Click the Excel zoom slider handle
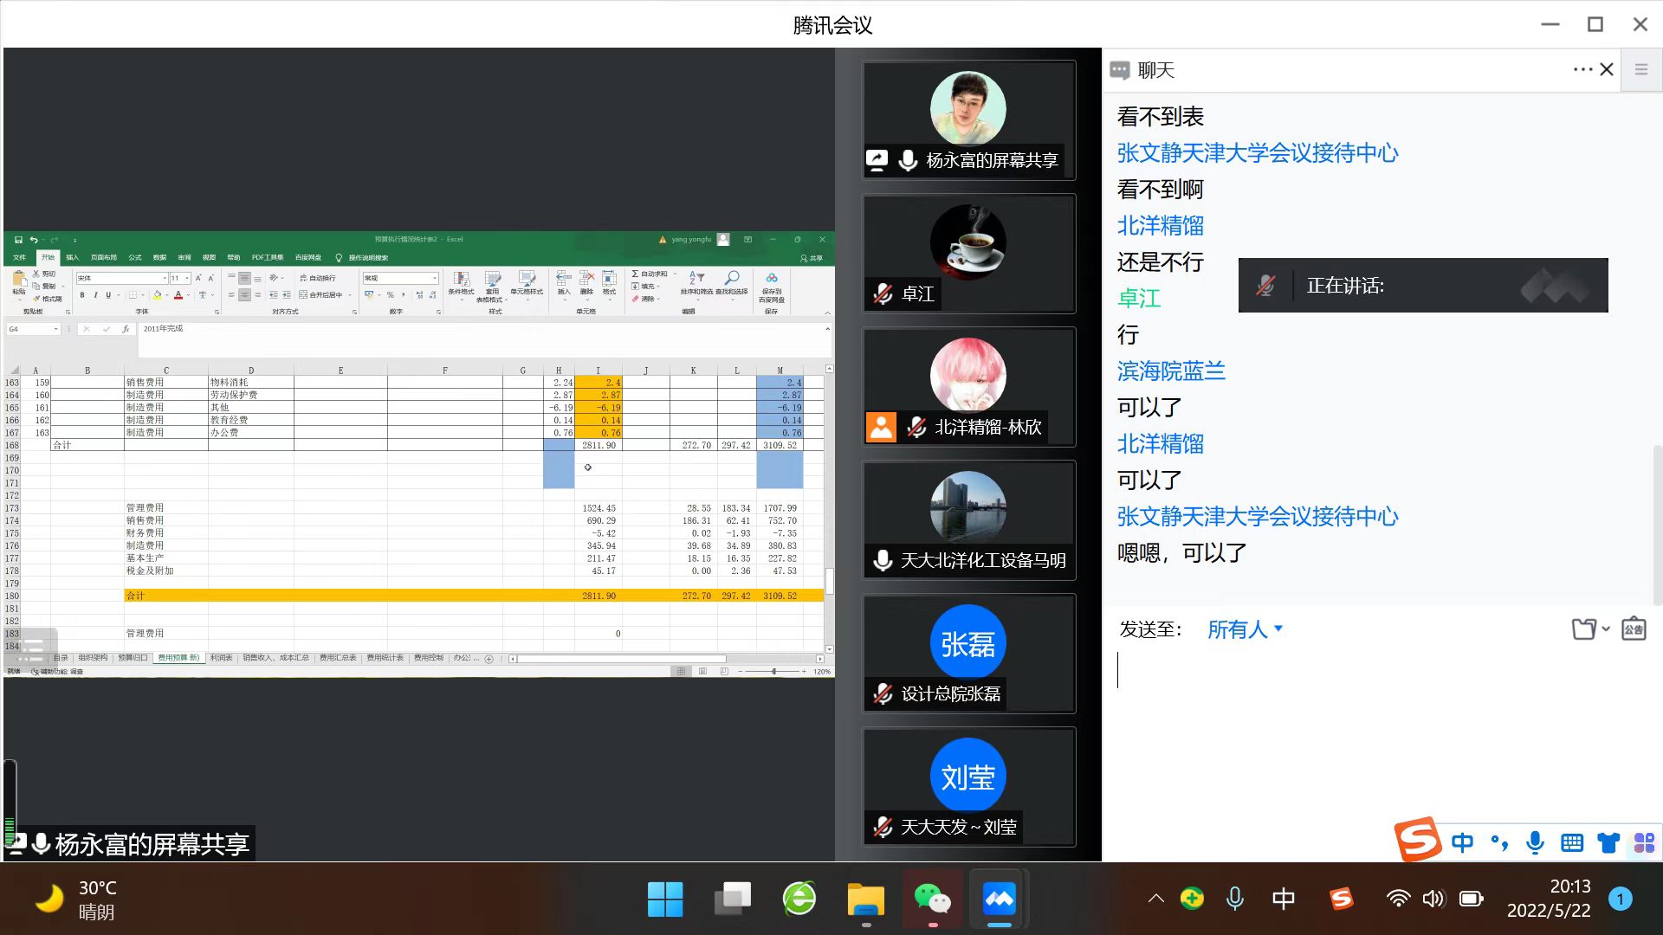 click(x=773, y=671)
